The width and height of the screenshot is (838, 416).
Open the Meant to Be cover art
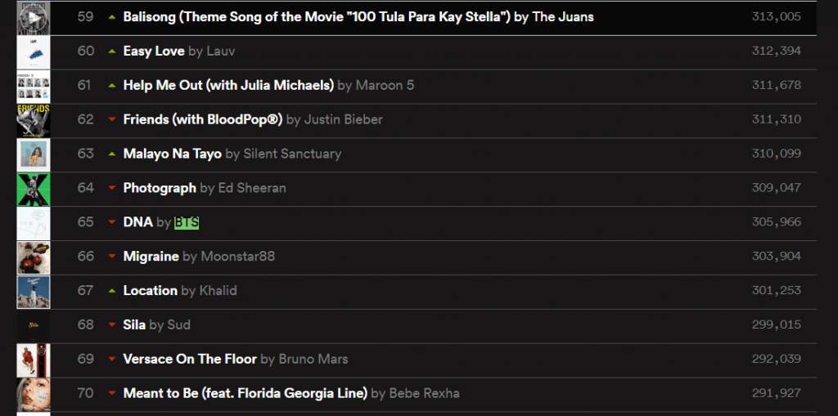[34, 394]
